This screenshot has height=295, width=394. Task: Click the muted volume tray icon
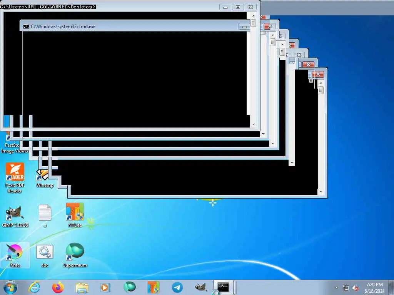point(355,288)
